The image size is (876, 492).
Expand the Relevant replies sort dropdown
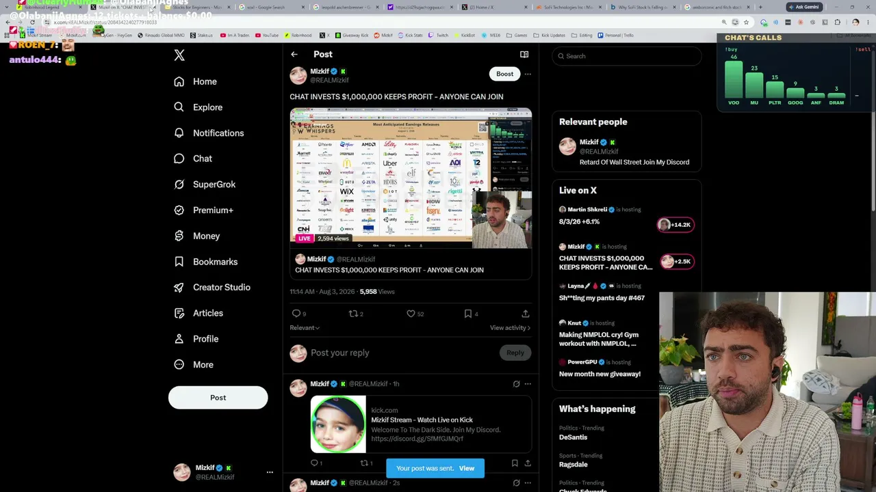click(x=305, y=328)
